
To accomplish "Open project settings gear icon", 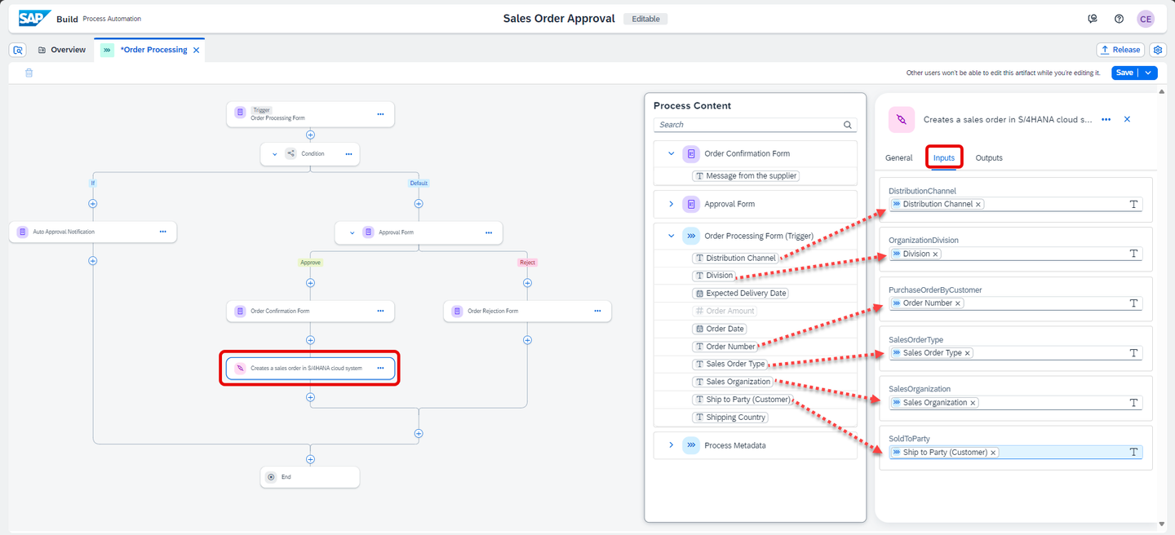I will 1157,50.
